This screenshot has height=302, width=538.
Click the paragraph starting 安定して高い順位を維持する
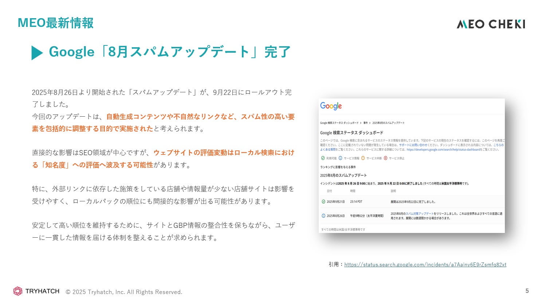(163, 231)
